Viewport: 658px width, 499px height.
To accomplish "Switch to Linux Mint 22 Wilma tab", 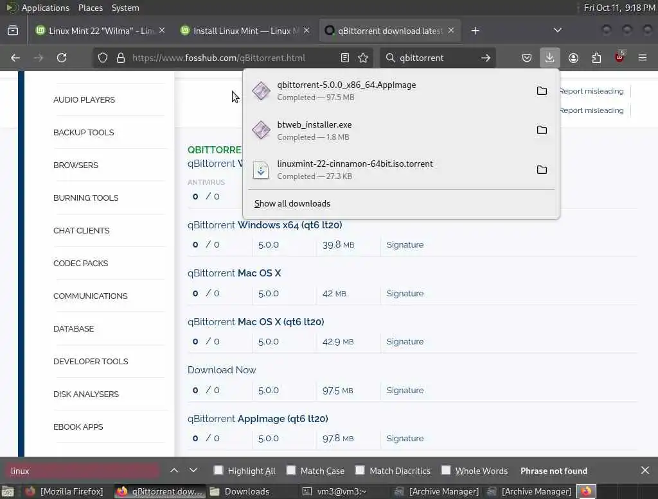I will (x=101, y=31).
